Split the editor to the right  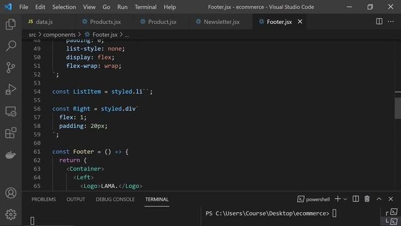(x=379, y=21)
